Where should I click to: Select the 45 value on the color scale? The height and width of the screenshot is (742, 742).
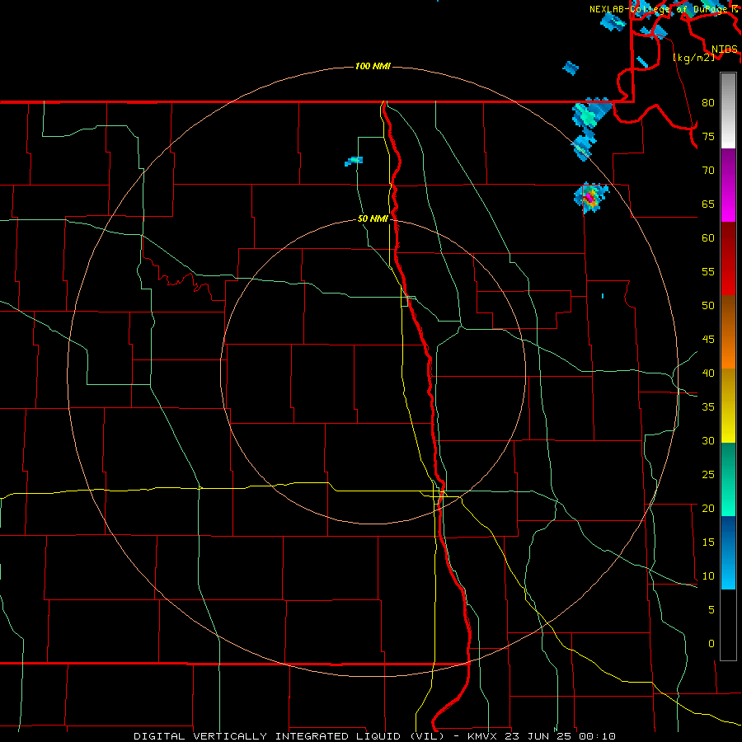(x=708, y=340)
